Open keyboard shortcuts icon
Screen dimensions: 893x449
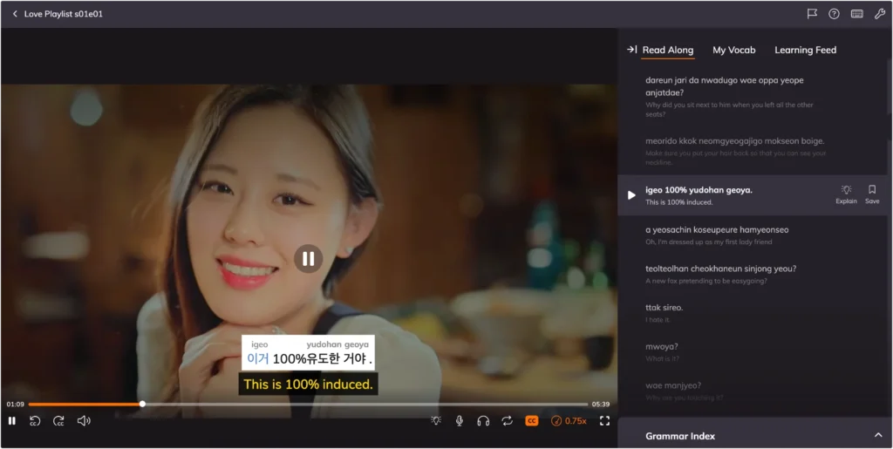click(857, 14)
